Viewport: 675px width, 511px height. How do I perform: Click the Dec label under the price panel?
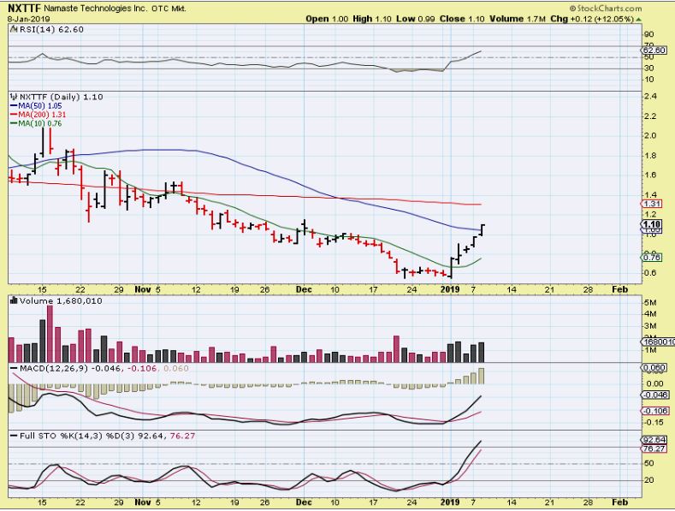click(x=304, y=289)
